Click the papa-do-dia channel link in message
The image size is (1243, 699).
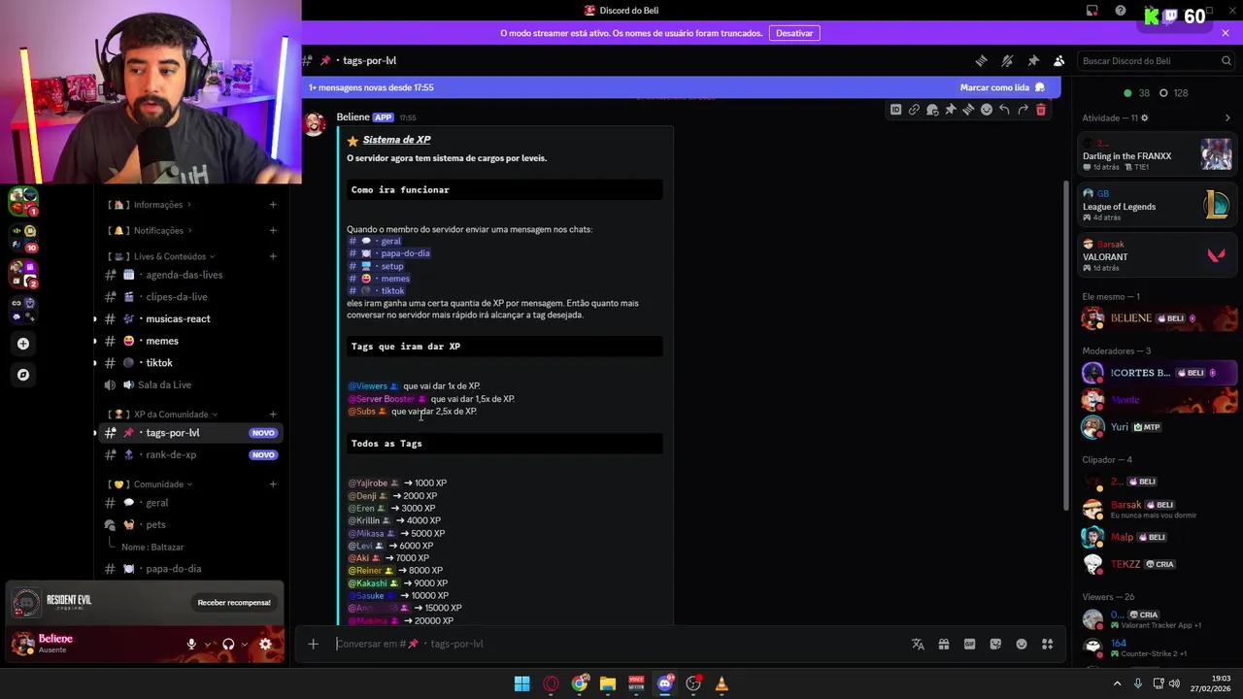389,253
